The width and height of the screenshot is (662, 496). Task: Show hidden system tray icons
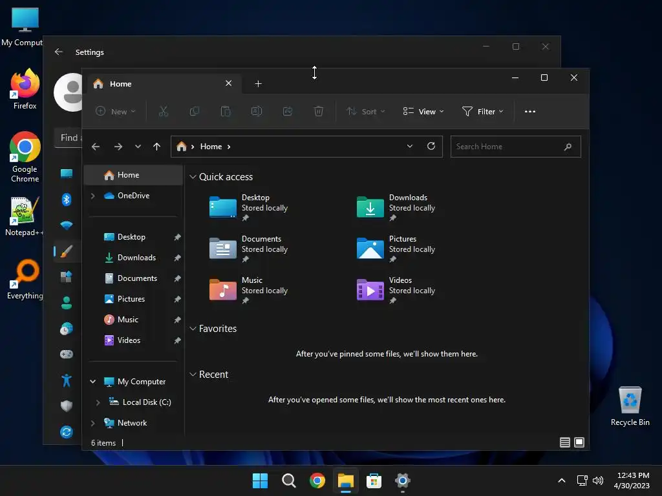562,480
